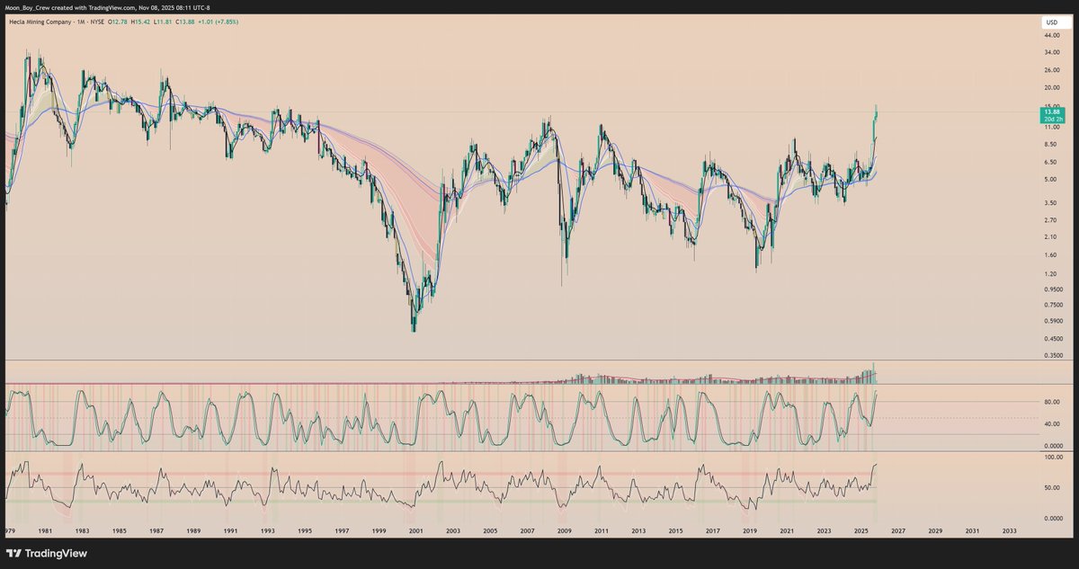1079x569 pixels.
Task: Select the Hecla Mining Company symbol title
Action: pyautogui.click(x=40, y=22)
